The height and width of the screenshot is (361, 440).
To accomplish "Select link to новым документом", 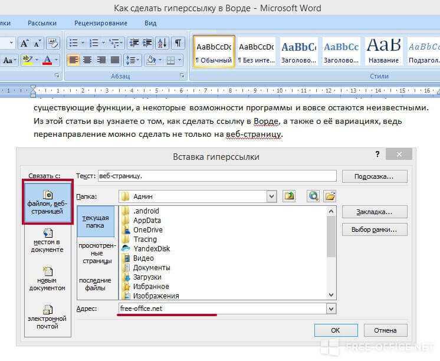I will [47, 279].
